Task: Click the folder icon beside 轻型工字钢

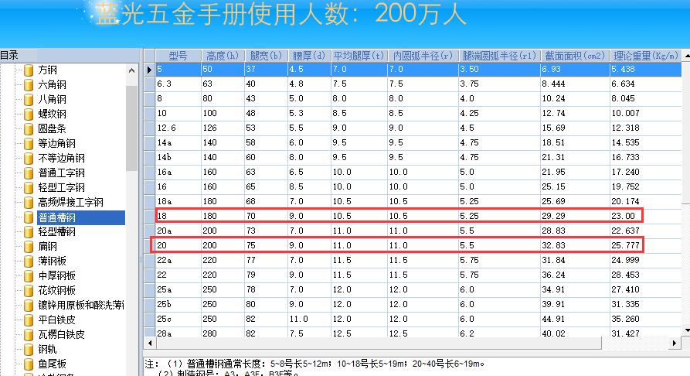Action: pyautogui.click(x=29, y=188)
